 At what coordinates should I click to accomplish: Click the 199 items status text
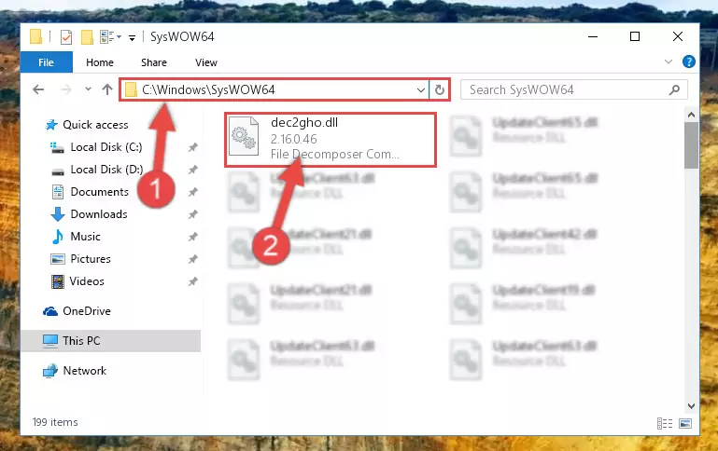55,422
